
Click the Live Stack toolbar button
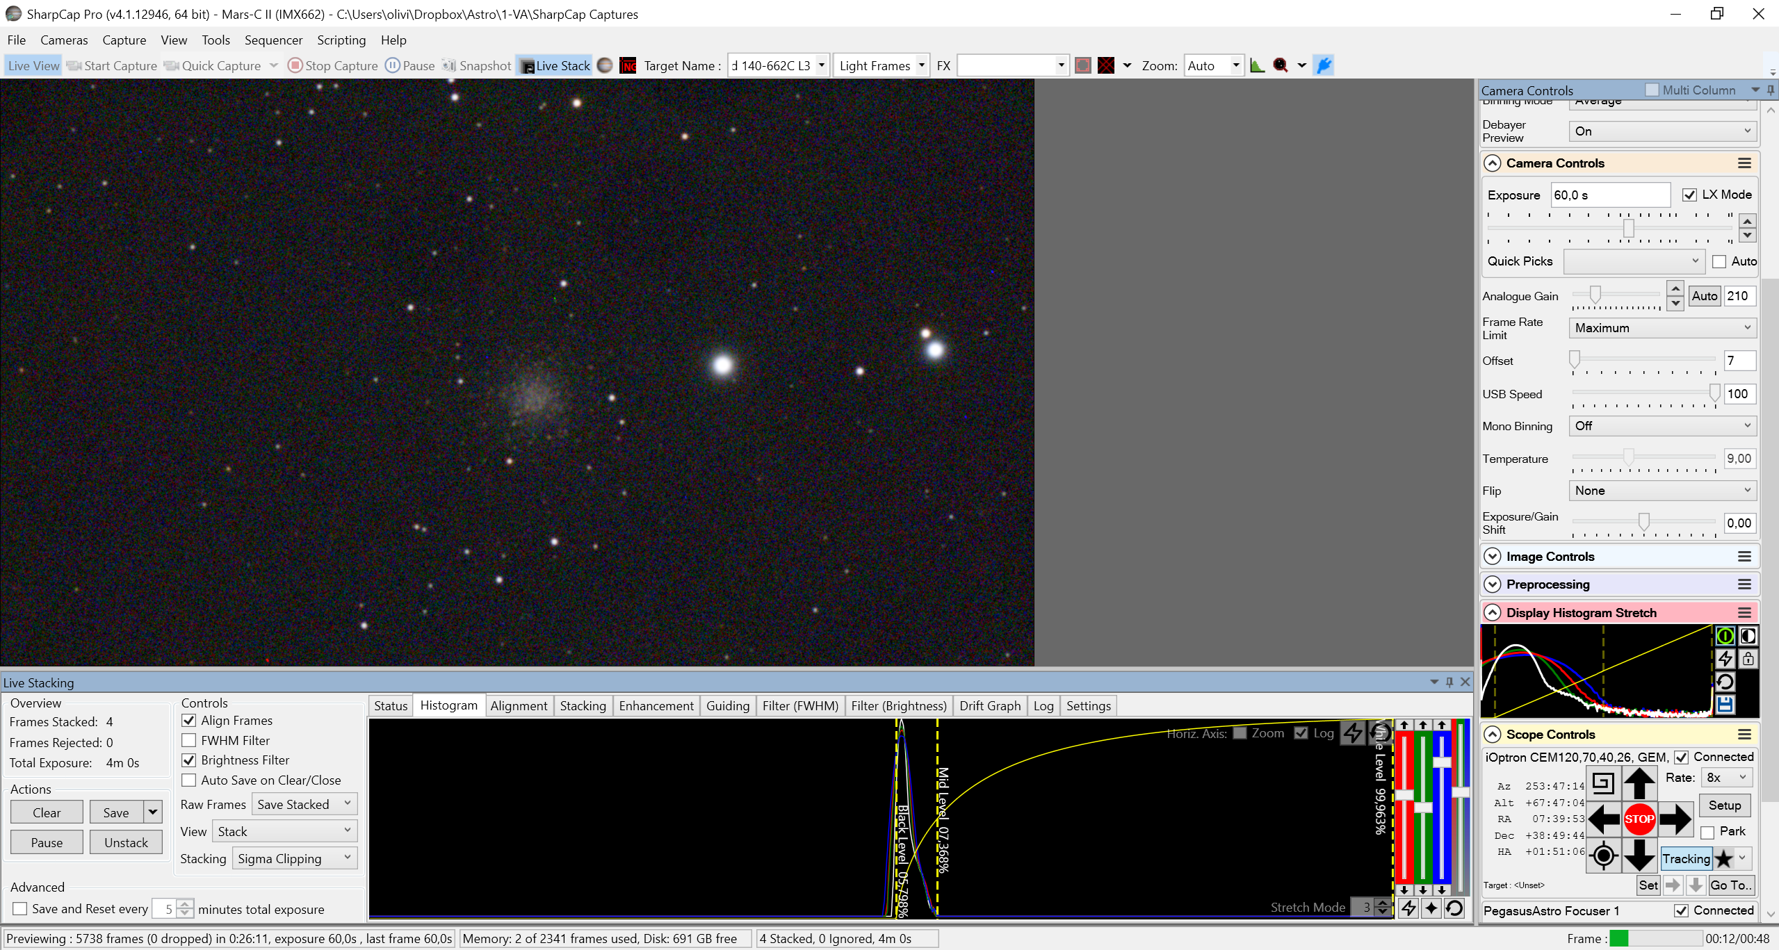tap(555, 65)
